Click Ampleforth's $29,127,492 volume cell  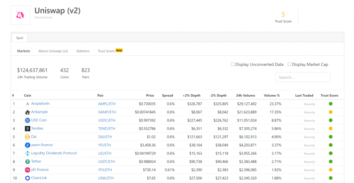point(247,104)
